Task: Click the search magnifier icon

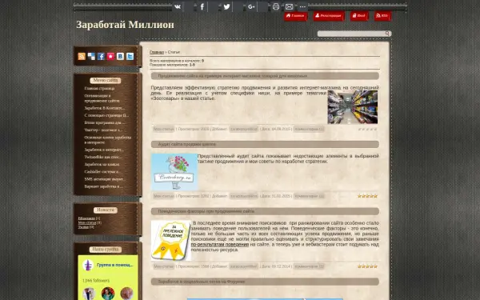Action: click(x=387, y=34)
